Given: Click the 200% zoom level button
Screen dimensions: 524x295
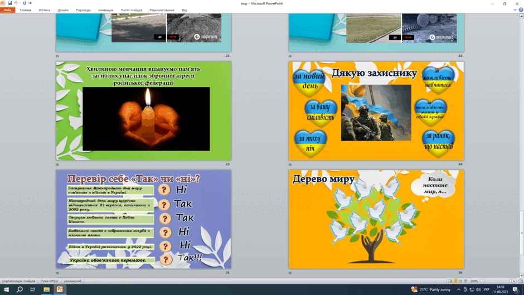Looking at the screenshot, I should 474,281.
